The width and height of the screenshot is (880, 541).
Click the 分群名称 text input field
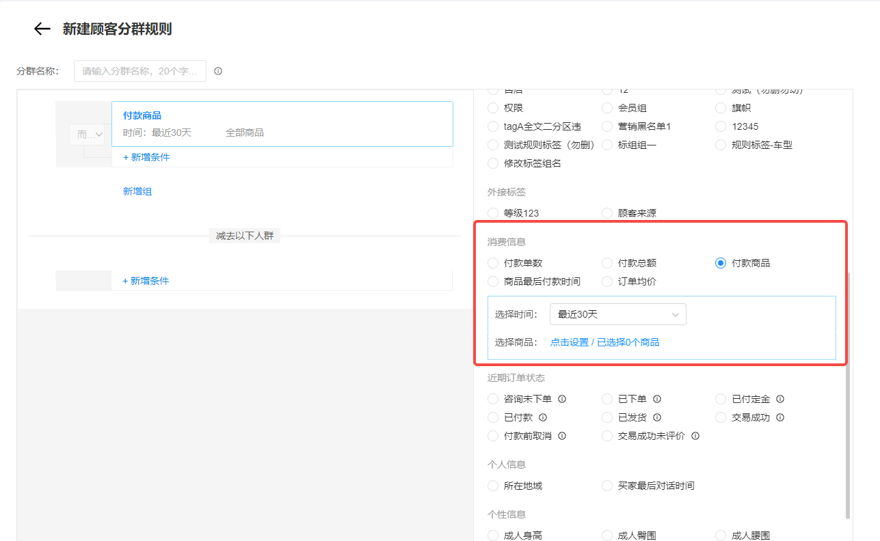[x=140, y=71]
